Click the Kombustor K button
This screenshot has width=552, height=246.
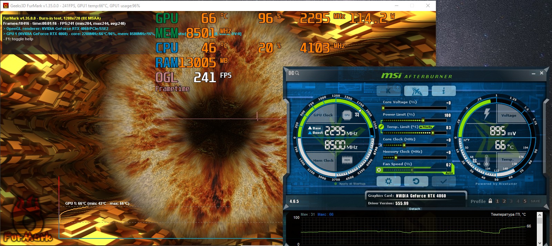[x=389, y=91]
